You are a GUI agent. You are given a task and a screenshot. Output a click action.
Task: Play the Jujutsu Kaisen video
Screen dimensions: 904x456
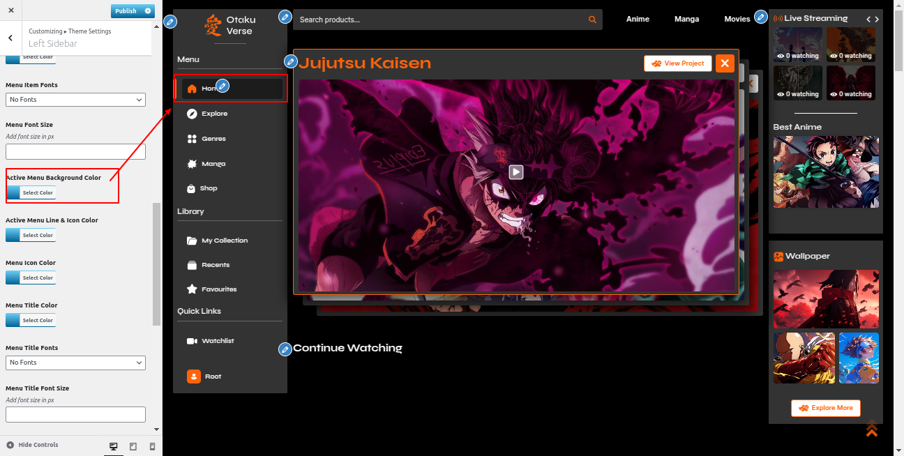[515, 172]
